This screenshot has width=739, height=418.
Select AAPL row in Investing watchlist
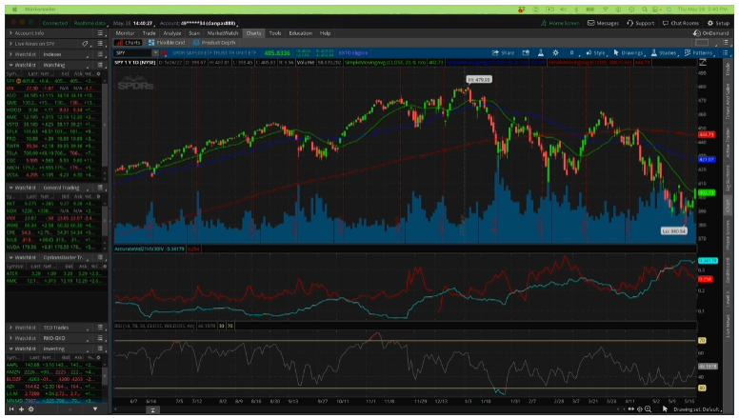click(x=52, y=365)
